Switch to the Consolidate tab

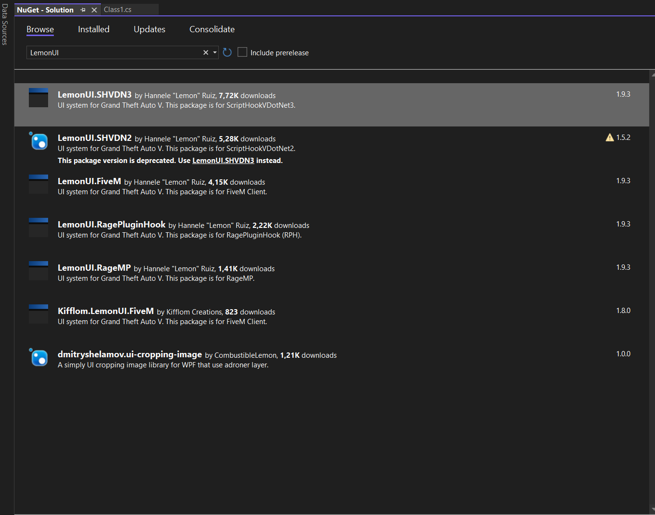pyautogui.click(x=212, y=29)
